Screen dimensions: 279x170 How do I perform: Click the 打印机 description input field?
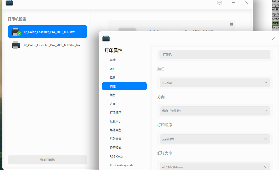click(215, 54)
